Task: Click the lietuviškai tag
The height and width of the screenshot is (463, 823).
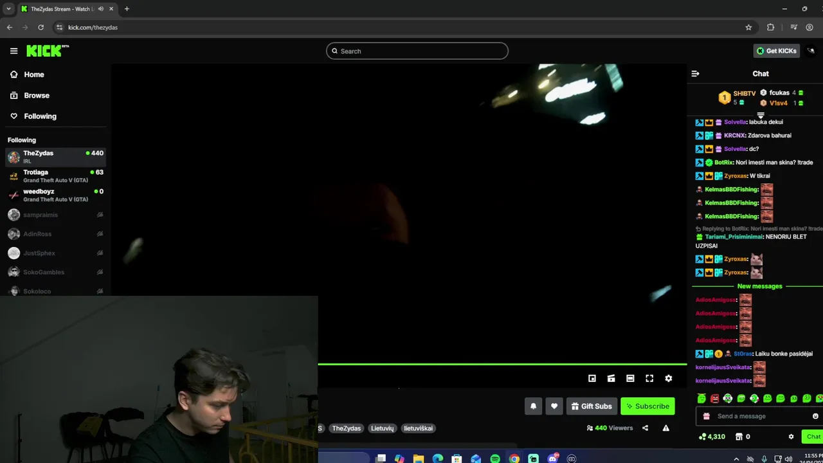Action: pos(418,428)
